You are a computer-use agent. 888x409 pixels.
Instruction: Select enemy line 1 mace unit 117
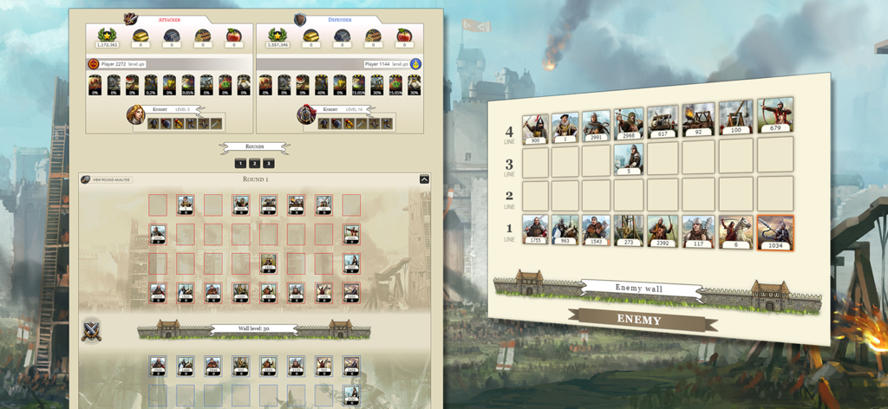coord(698,232)
